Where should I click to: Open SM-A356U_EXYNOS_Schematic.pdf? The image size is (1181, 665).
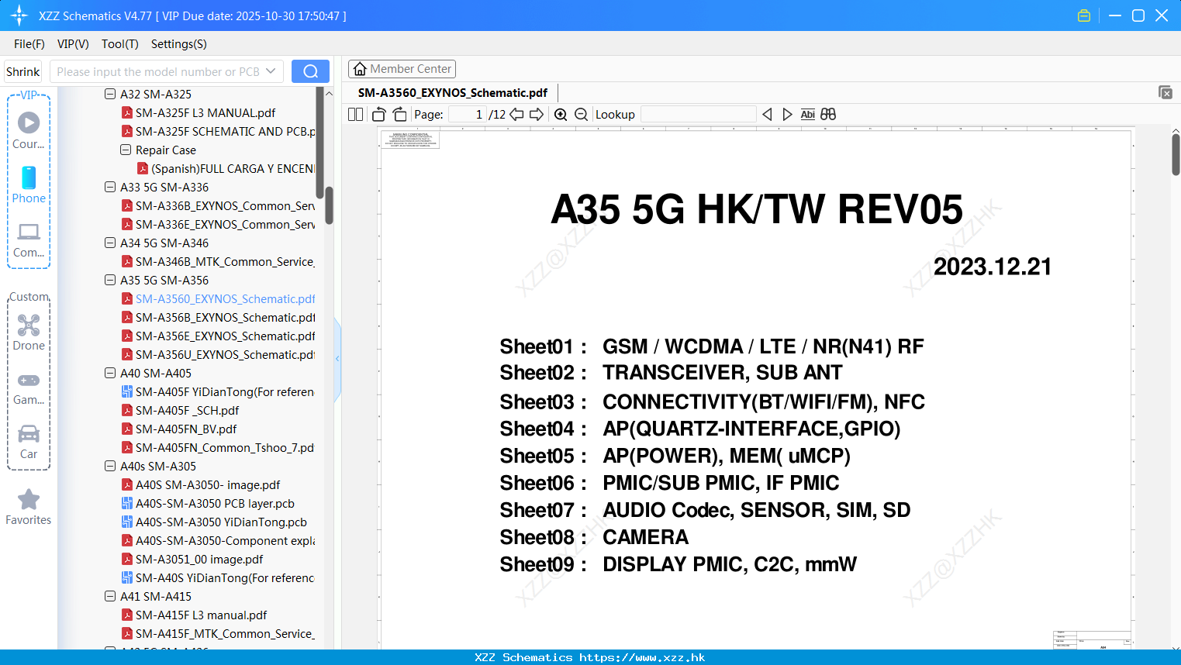click(x=225, y=354)
